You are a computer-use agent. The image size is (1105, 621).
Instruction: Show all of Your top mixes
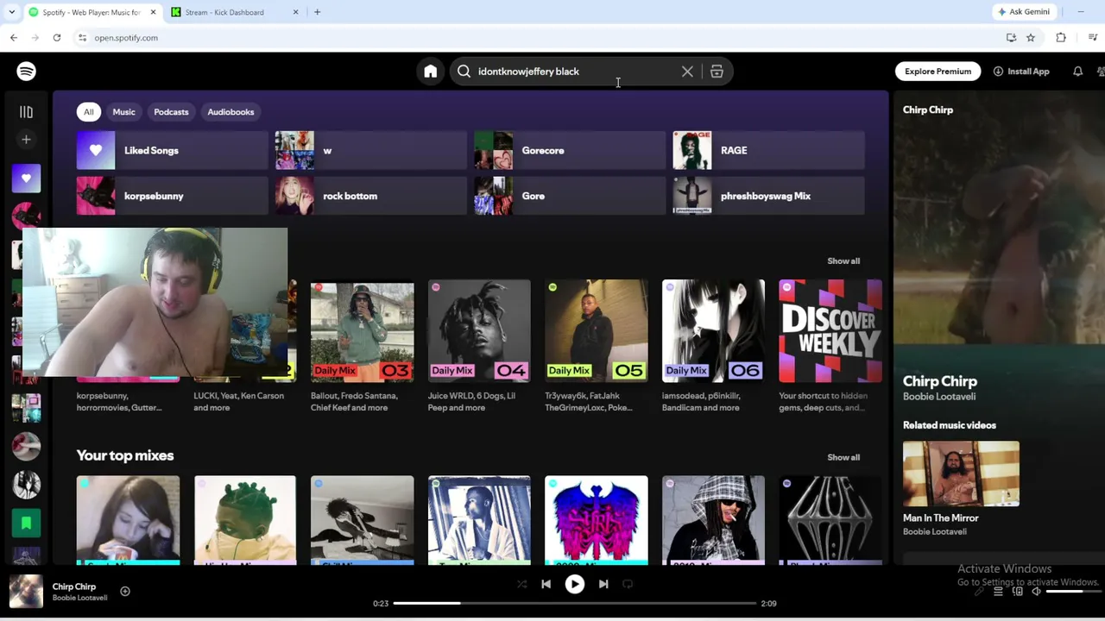click(x=843, y=458)
